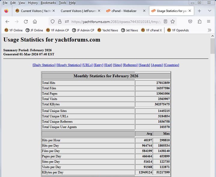Screen dimensions: 216x177
Task: Save page to Pocket icon
Action: [190, 22]
